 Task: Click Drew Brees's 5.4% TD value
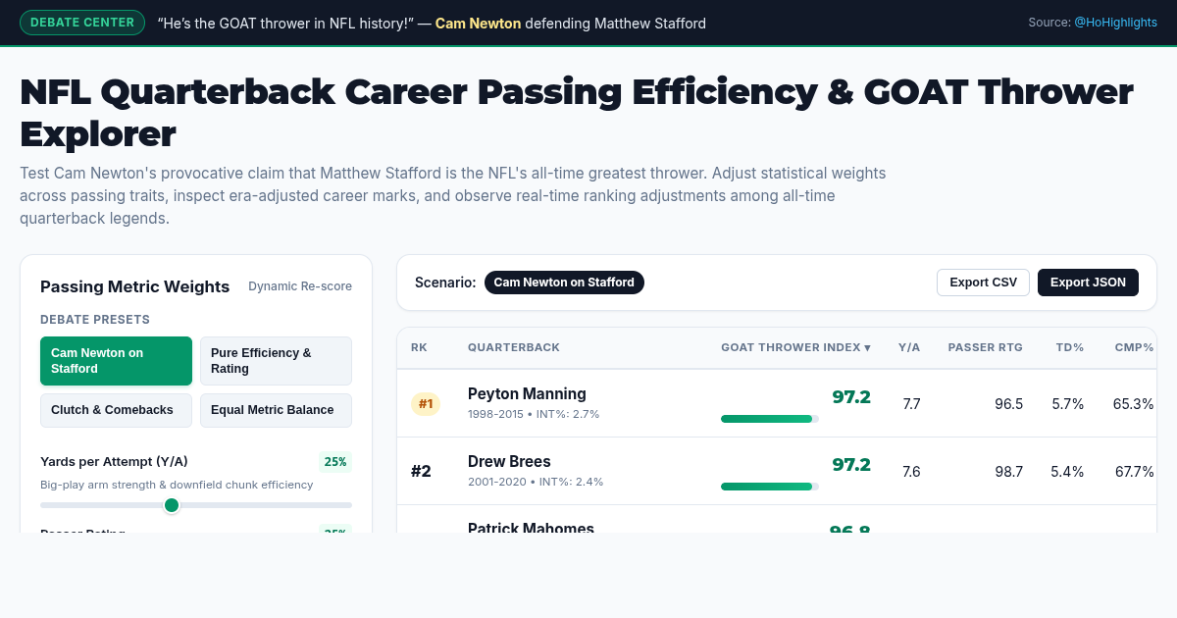pos(1067,472)
